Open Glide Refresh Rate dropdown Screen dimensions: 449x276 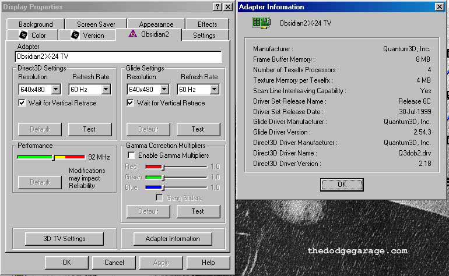coord(214,89)
